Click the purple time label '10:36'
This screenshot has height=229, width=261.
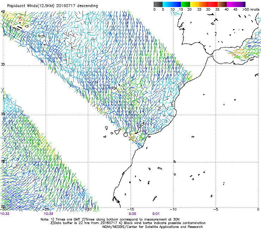pyautogui.click(x=49, y=214)
